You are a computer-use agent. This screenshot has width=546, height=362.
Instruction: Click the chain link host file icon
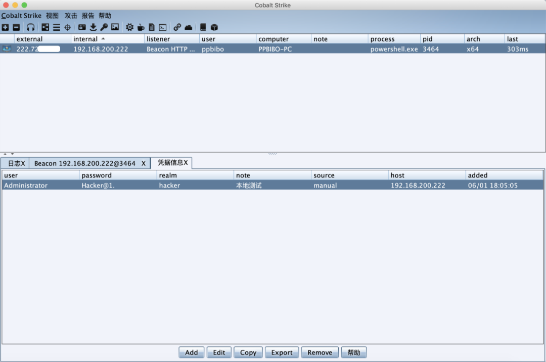(177, 27)
